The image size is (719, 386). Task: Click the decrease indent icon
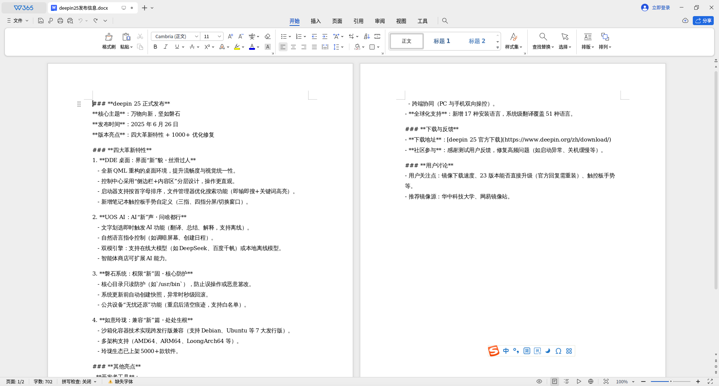click(x=314, y=36)
